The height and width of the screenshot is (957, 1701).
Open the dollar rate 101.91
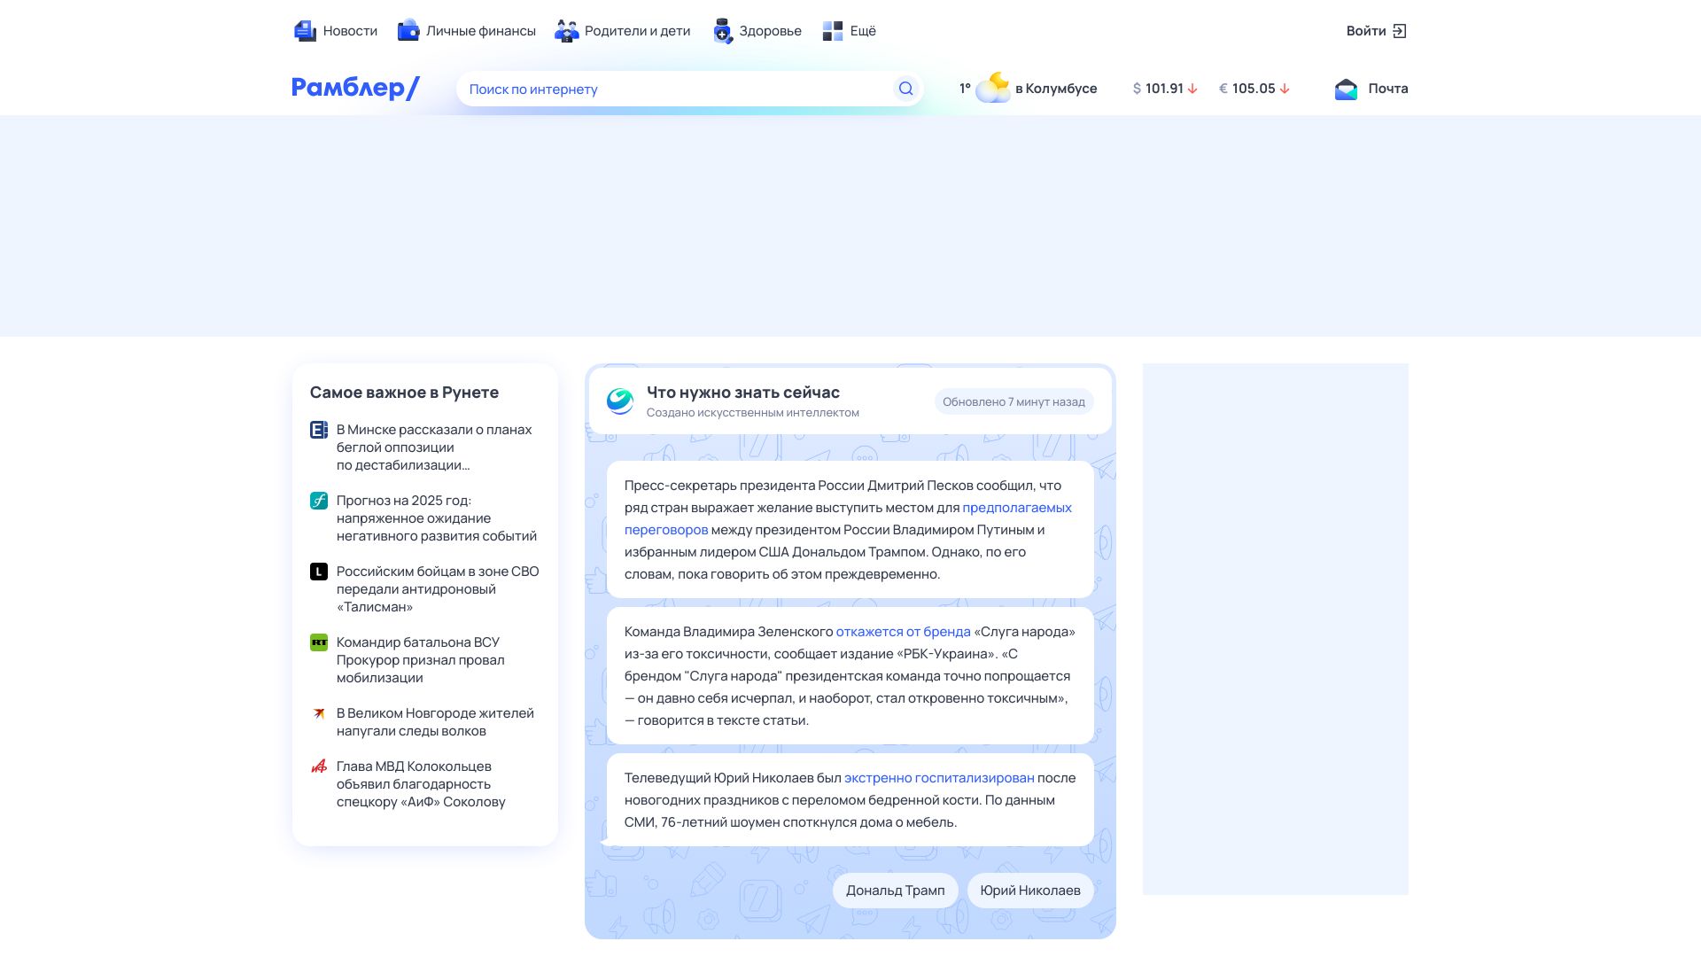click(x=1164, y=89)
